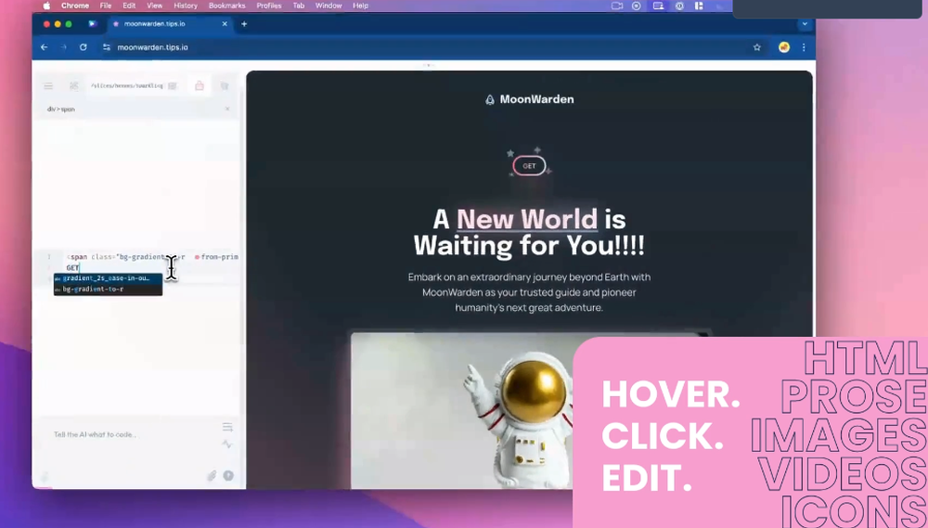This screenshot has height=528, width=928.
Task: Open the Profiles menu
Action: tap(269, 6)
